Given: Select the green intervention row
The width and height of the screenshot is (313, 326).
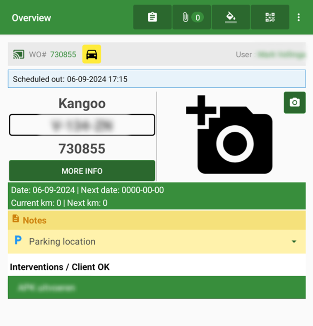Looking at the screenshot, I should [x=157, y=288].
